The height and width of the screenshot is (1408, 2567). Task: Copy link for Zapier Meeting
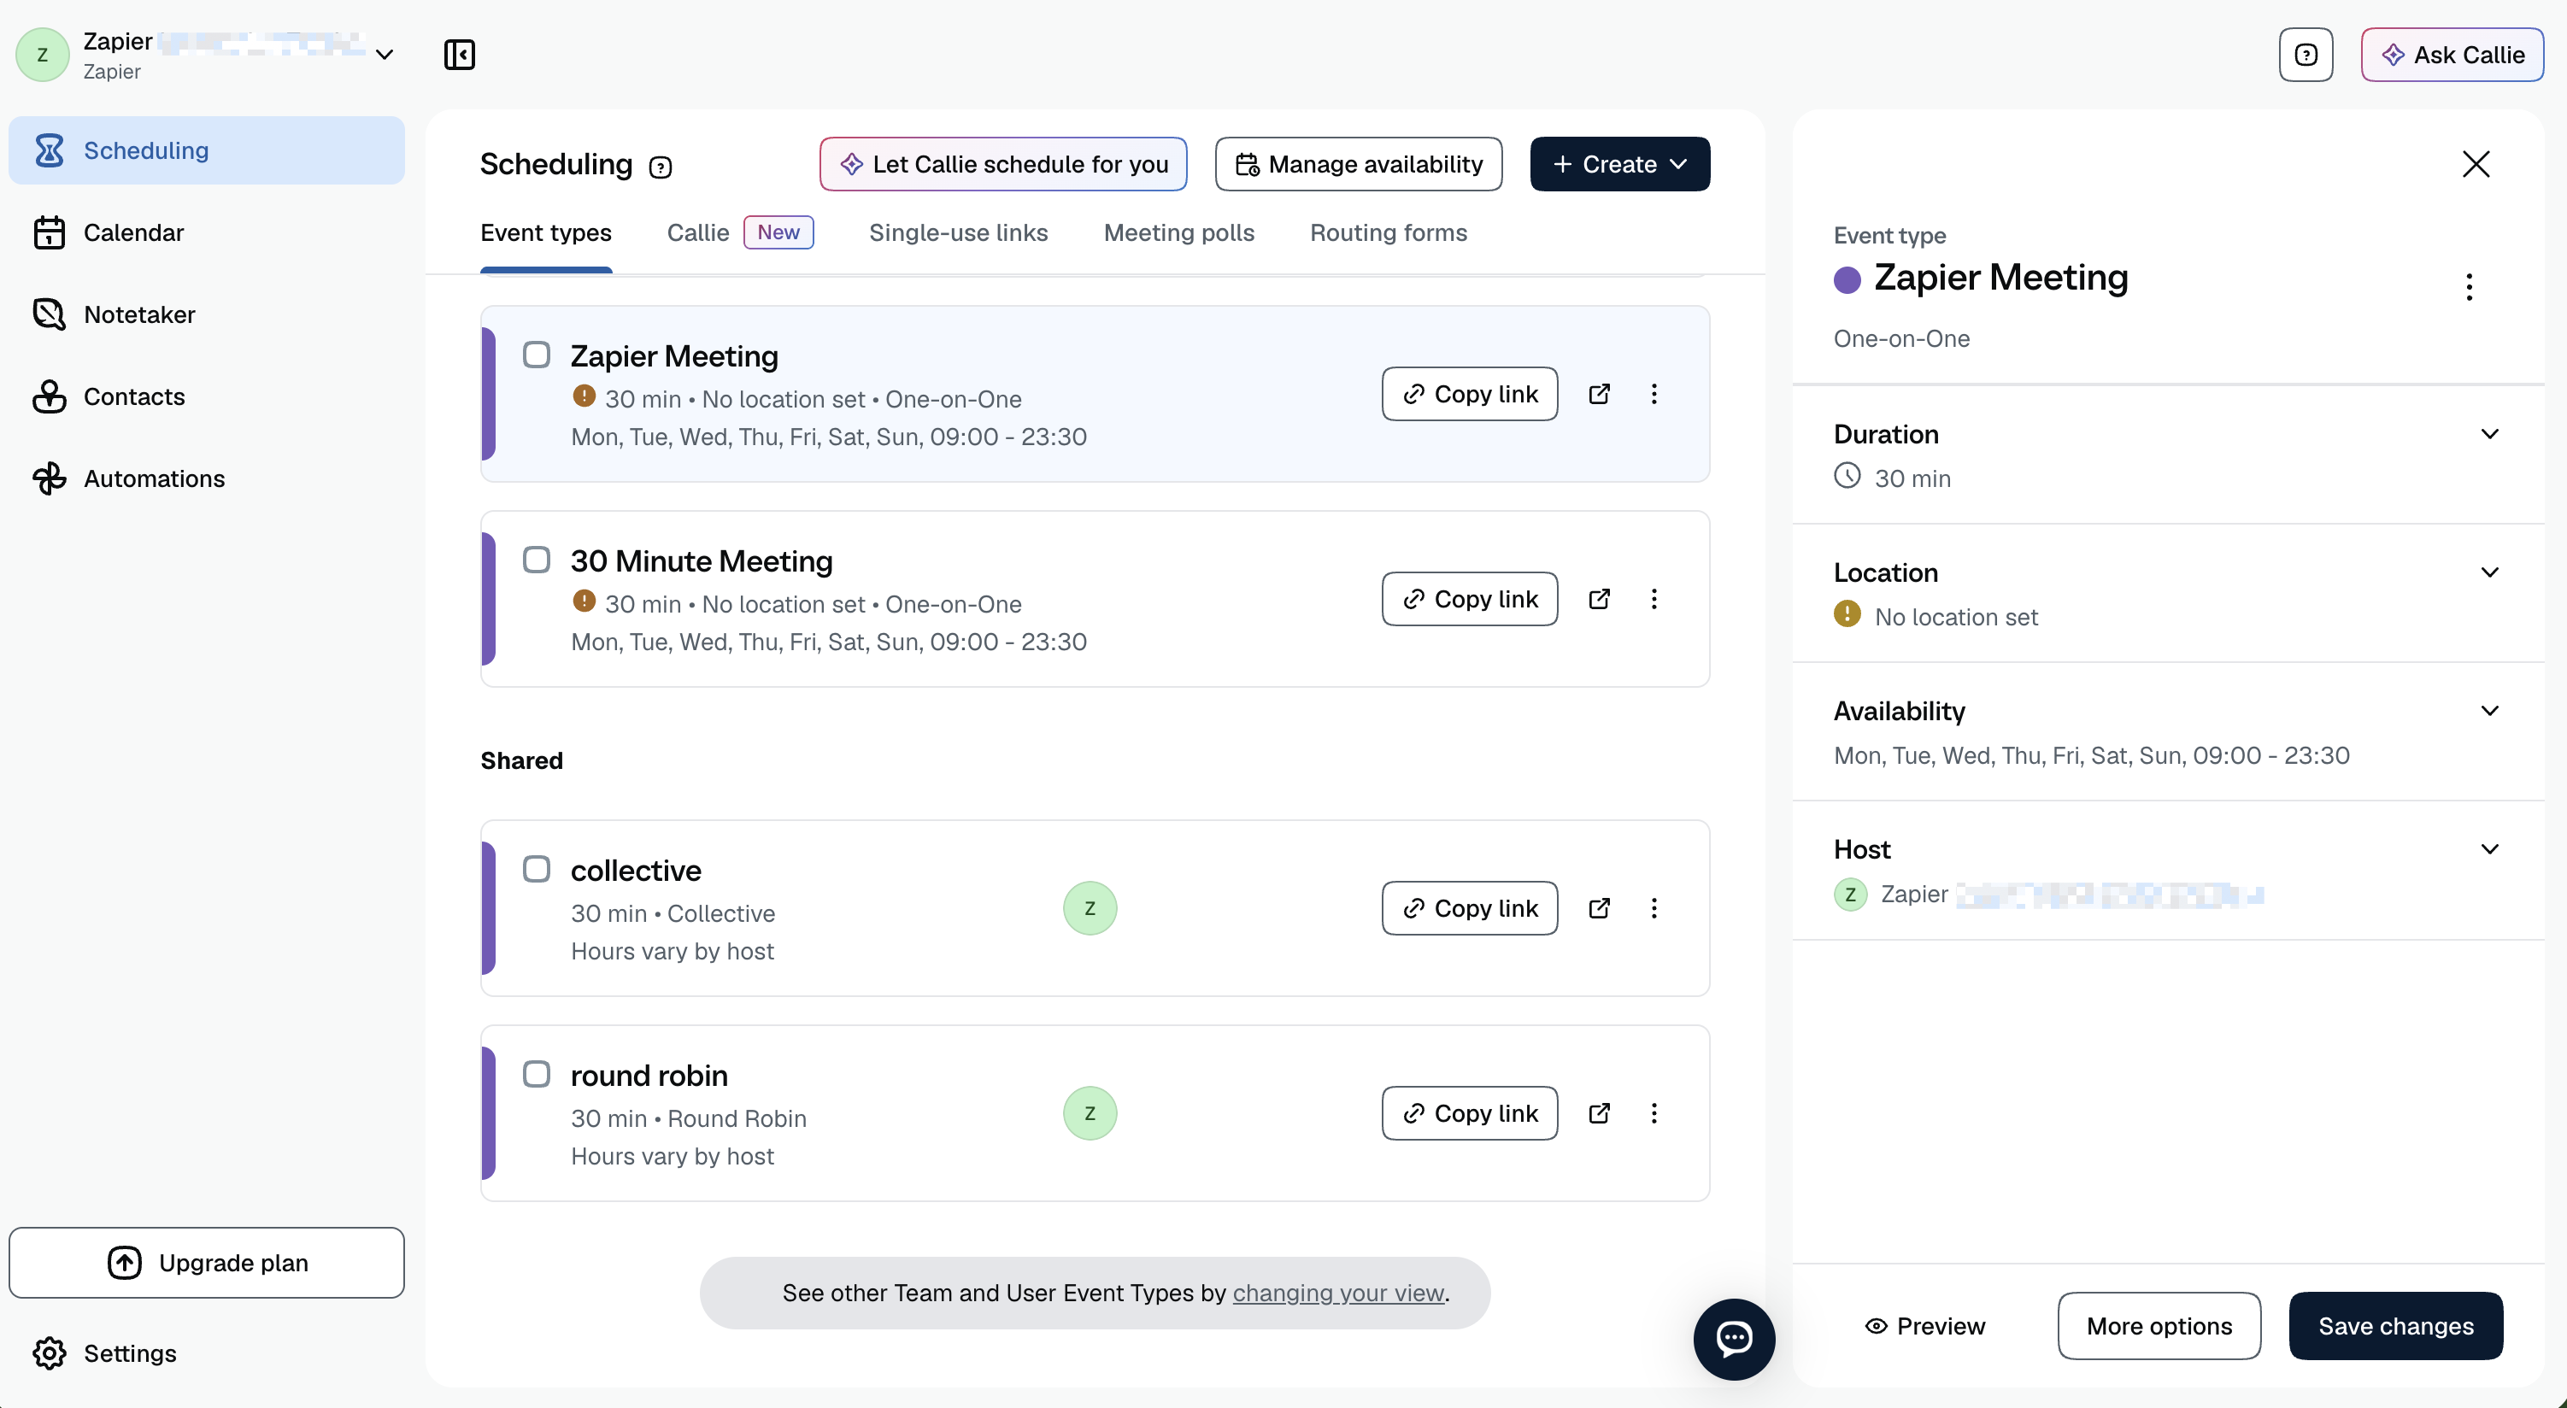click(x=1469, y=395)
